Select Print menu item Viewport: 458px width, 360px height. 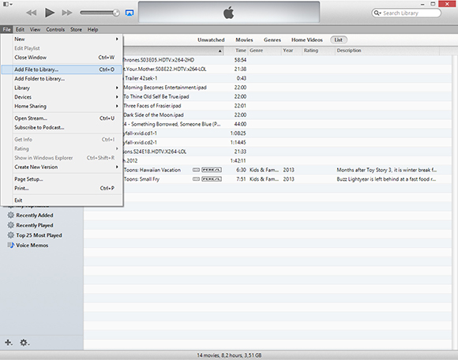(62, 188)
